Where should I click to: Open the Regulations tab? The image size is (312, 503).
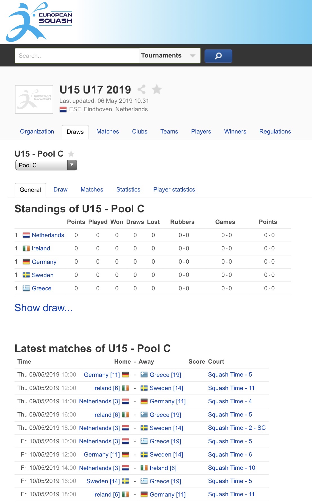(x=275, y=132)
